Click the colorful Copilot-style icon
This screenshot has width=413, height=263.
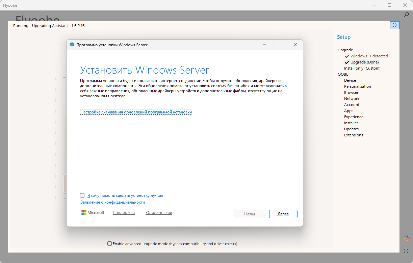407,238
